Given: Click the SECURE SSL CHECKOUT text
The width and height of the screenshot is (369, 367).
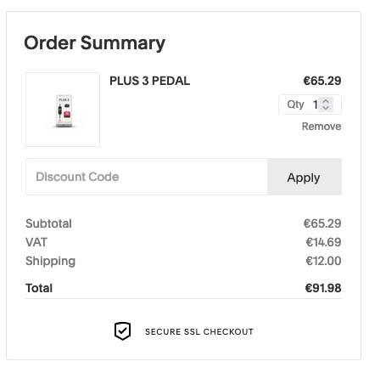Looking at the screenshot, I should click(199, 331).
